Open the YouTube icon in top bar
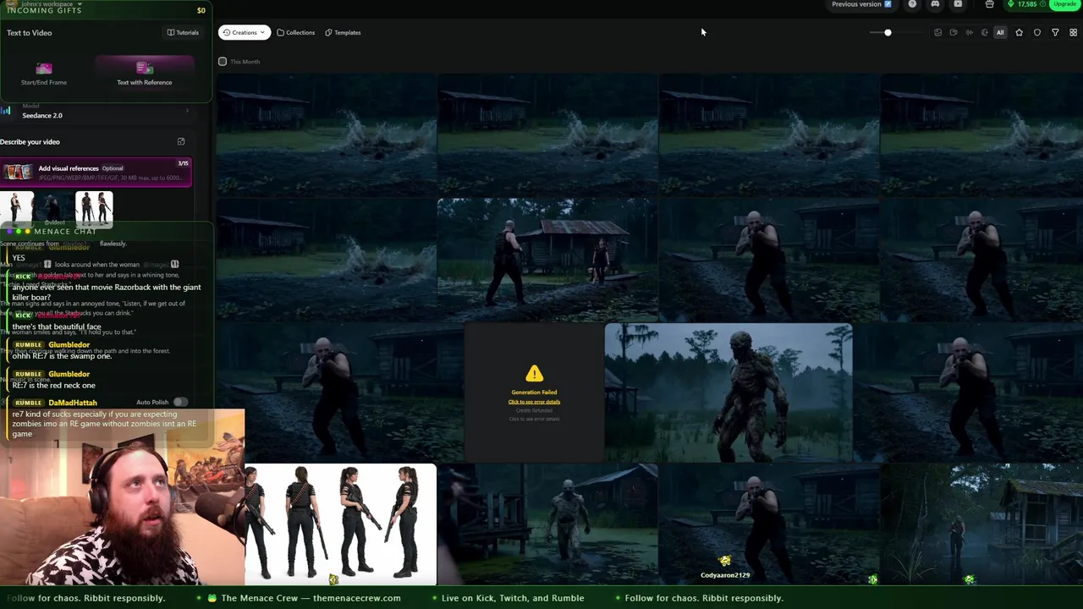 (958, 4)
